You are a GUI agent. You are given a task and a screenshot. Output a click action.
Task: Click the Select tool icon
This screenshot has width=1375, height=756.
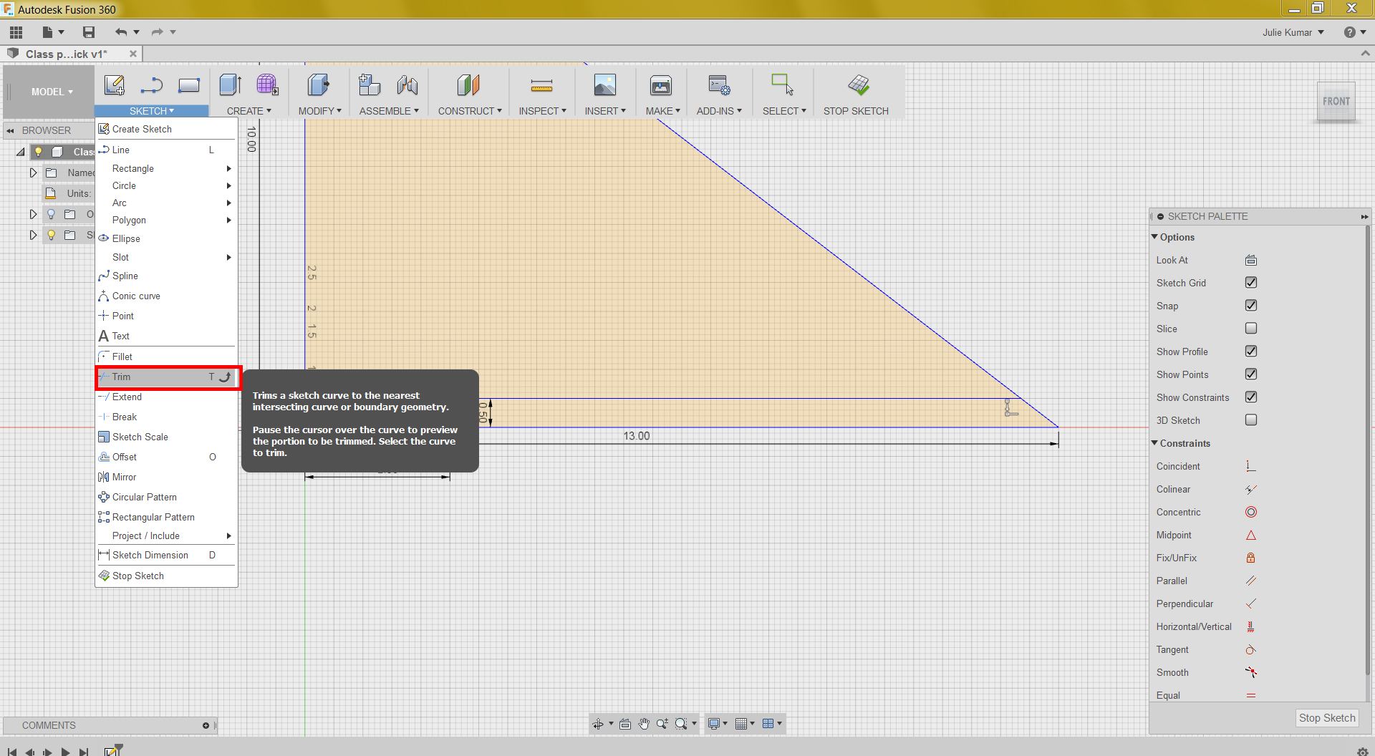(x=783, y=85)
